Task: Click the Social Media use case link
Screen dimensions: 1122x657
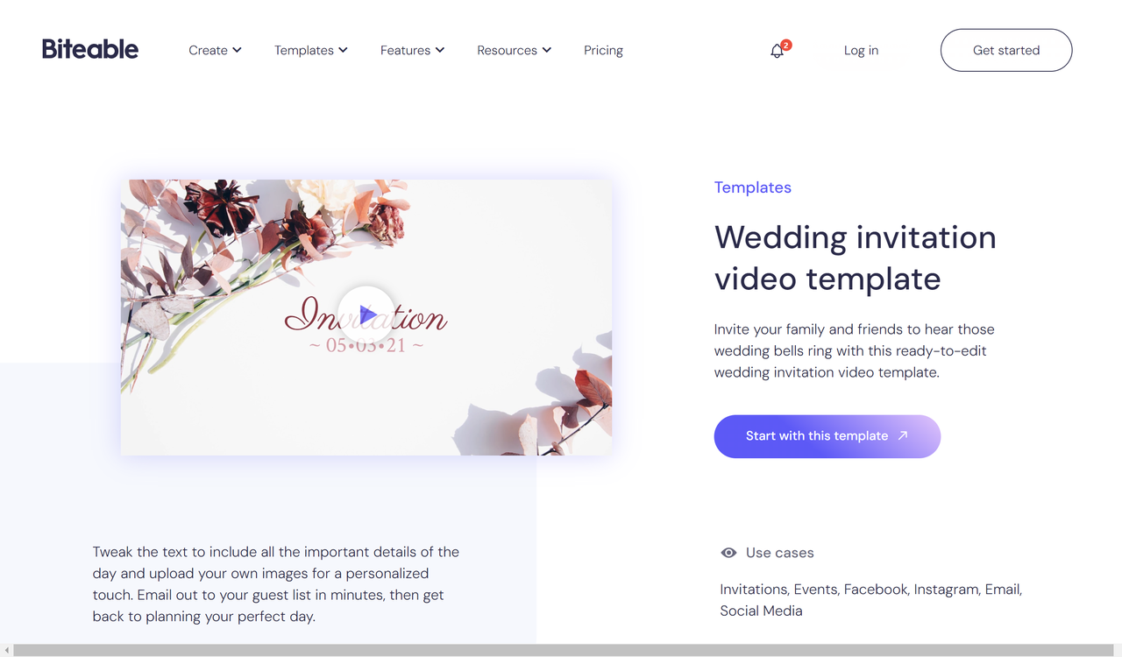Action: pyautogui.click(x=761, y=610)
